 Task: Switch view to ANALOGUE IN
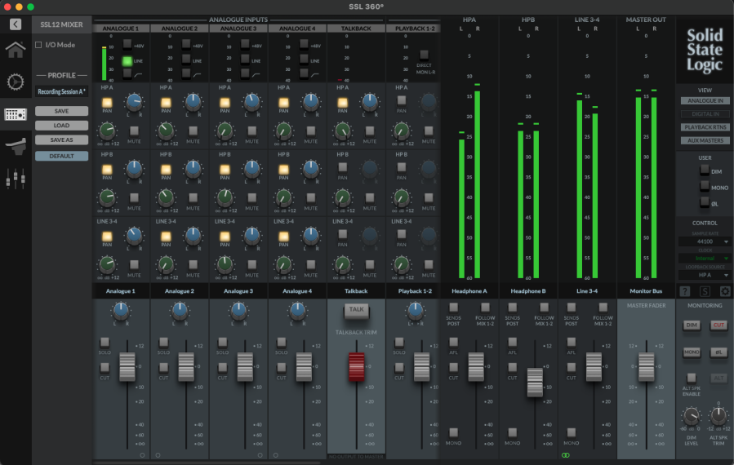(x=705, y=100)
